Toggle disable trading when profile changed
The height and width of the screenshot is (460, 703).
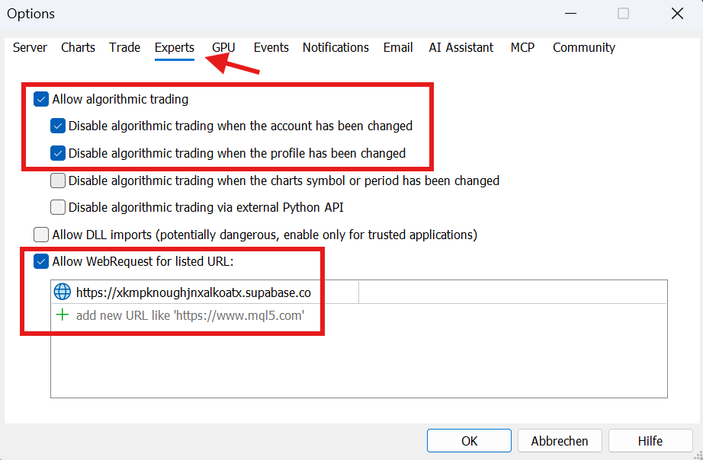click(x=58, y=153)
